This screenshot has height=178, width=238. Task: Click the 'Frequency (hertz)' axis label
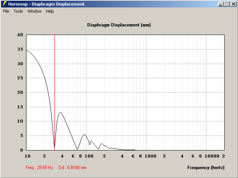(x=206, y=168)
